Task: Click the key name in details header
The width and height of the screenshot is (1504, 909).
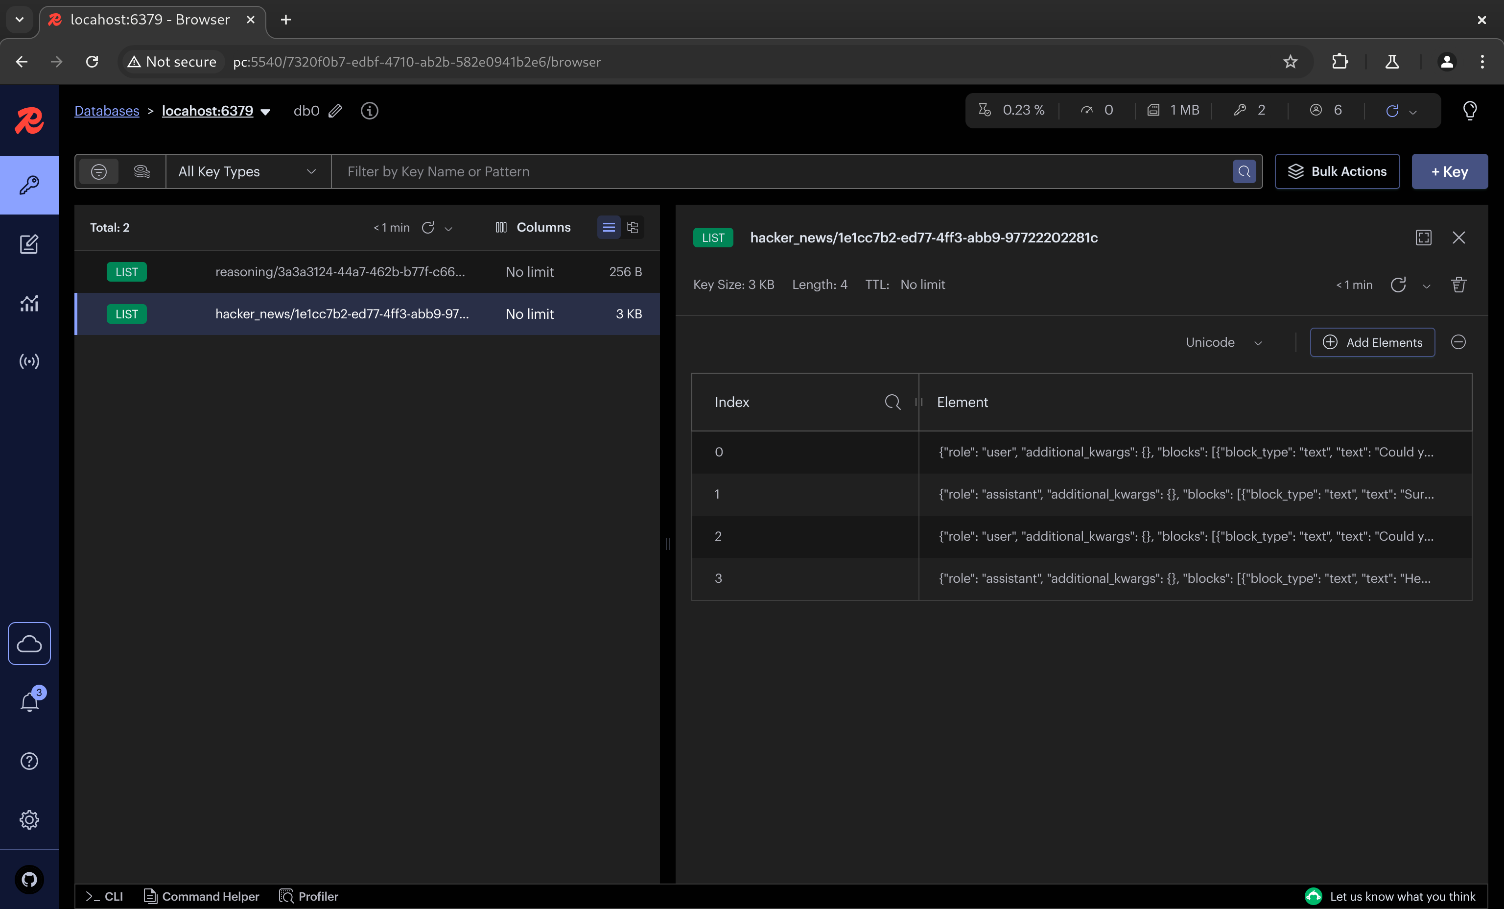Action: pyautogui.click(x=923, y=238)
